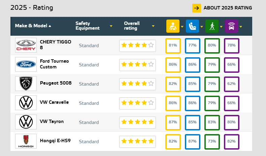This screenshot has width=266, height=156.
Task: Sort by Adult Occupant arrow beside yellow icon
Action: [182, 27]
